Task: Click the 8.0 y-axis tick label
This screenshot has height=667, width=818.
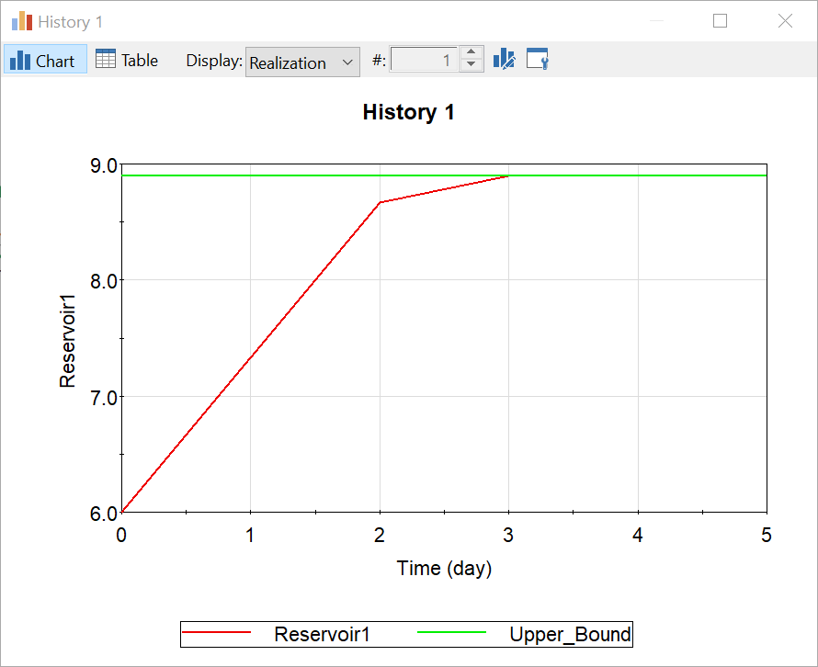Action: [103, 282]
